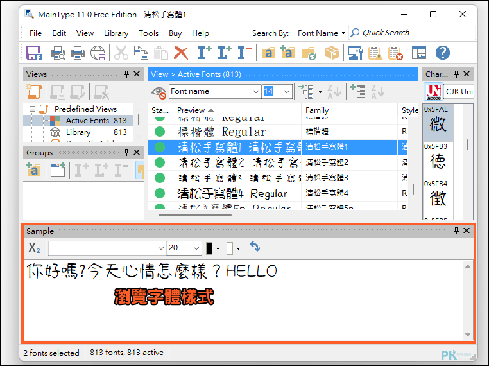Click the Refresh folder icon in toolbar
Screen dimensions: 489x366
(x=309, y=53)
